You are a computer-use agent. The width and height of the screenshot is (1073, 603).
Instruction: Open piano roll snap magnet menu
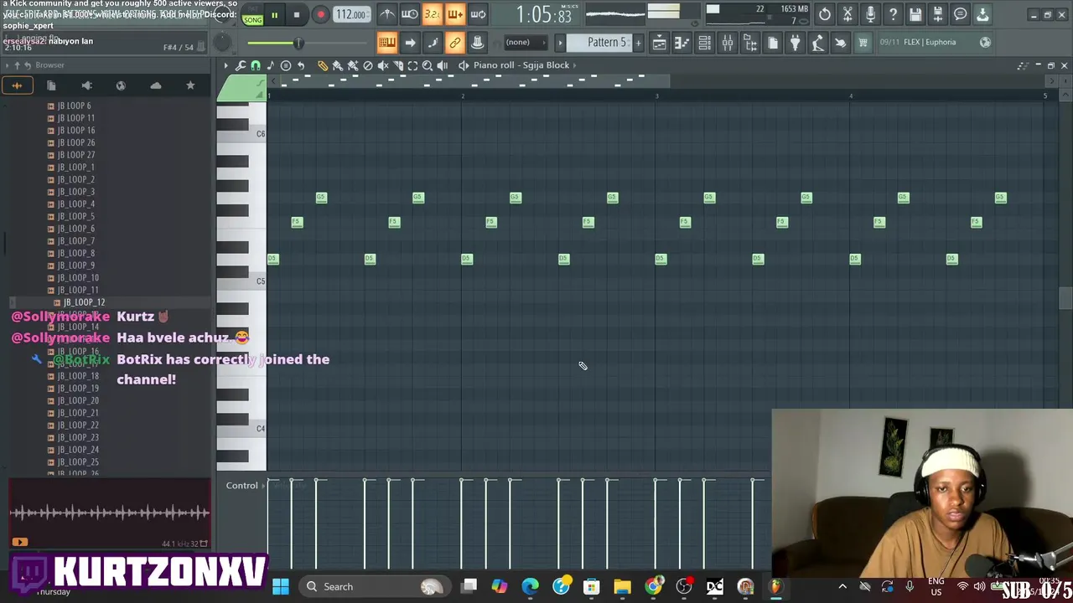(256, 65)
